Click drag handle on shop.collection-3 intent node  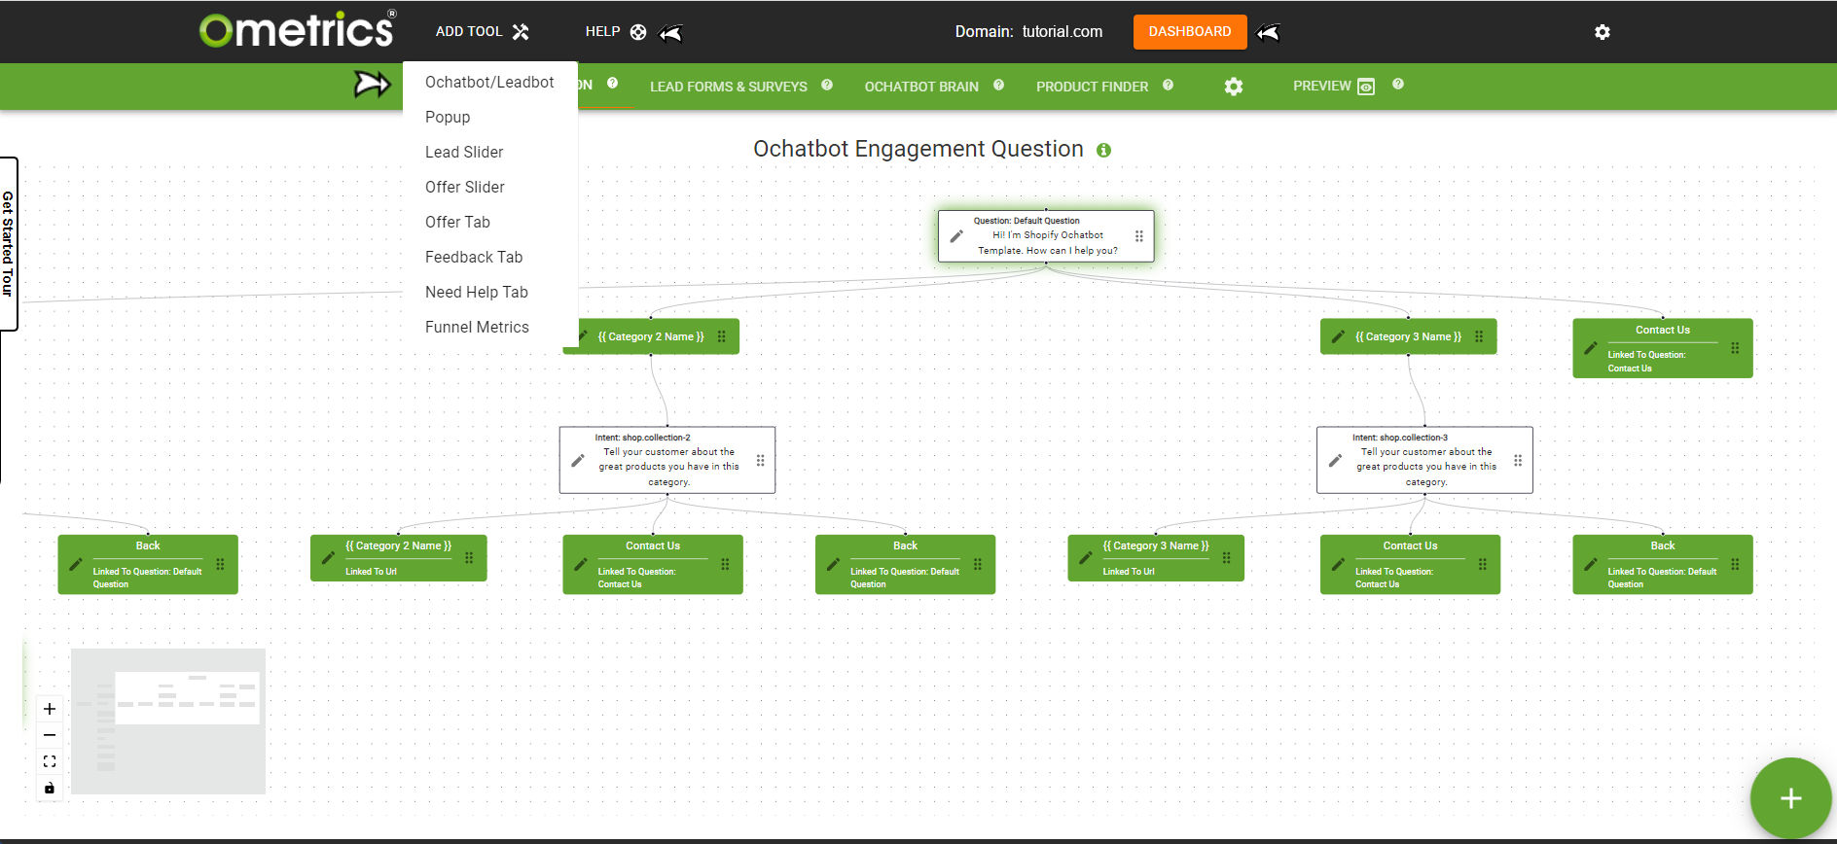(1518, 460)
